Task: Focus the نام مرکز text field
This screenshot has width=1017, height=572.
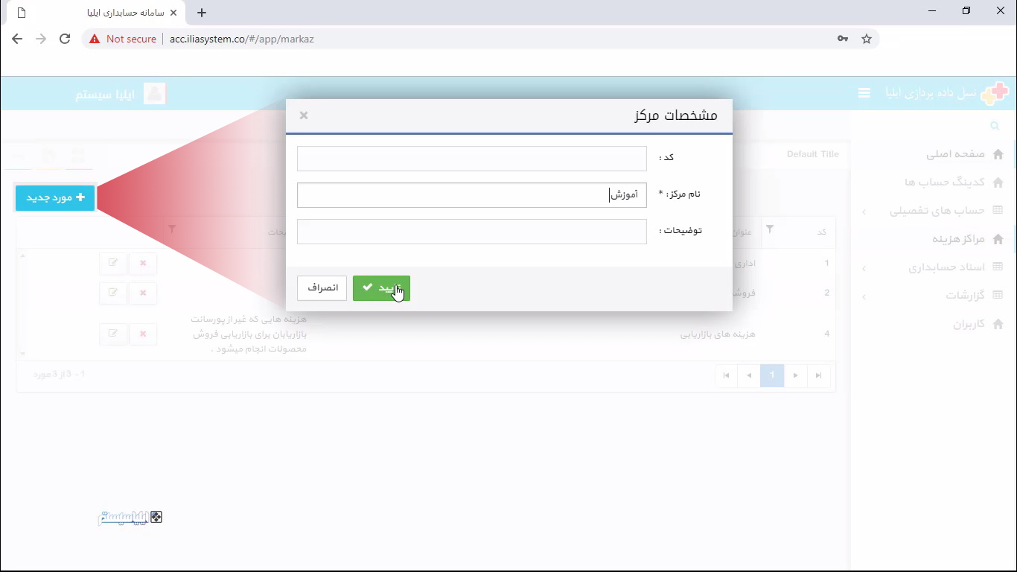Action: 471,195
